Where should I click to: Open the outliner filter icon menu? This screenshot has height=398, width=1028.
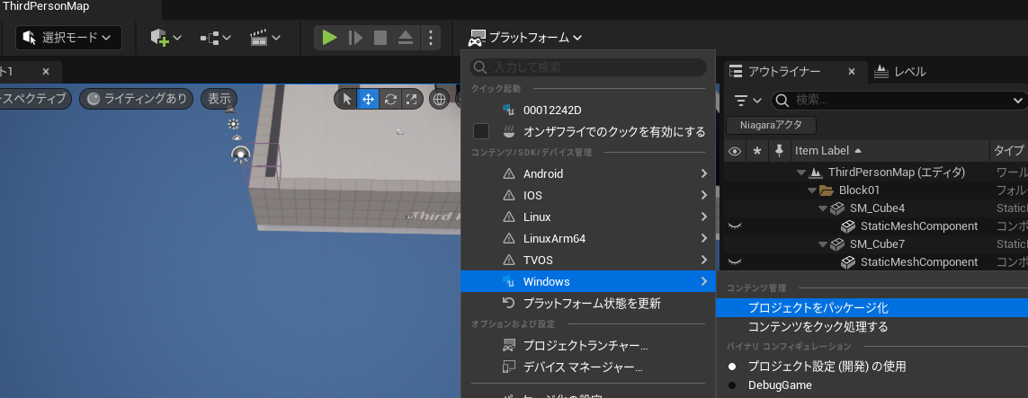coord(748,100)
